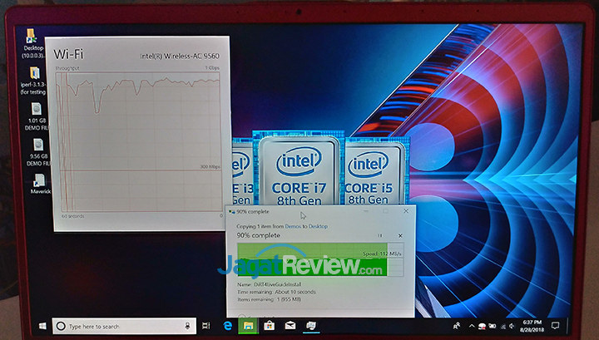Cancel the file copy with the X button
Image resolution: width=599 pixels, height=340 pixels.
click(400, 235)
